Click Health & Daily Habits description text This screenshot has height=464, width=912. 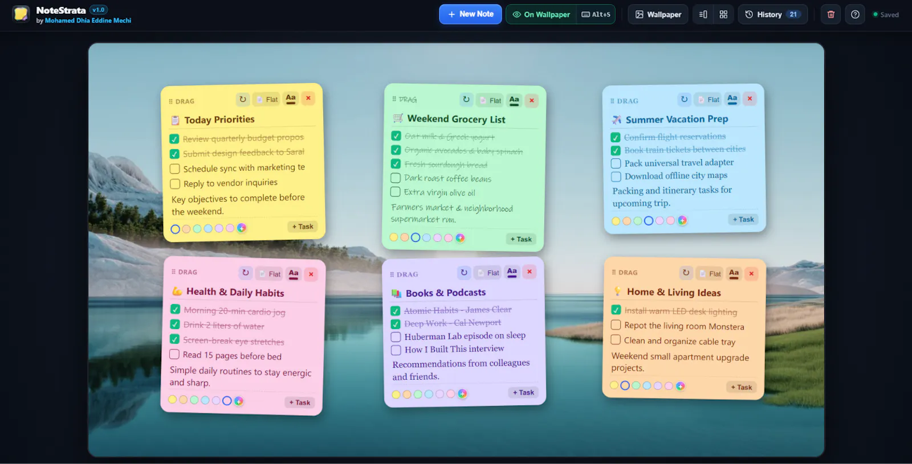point(240,377)
